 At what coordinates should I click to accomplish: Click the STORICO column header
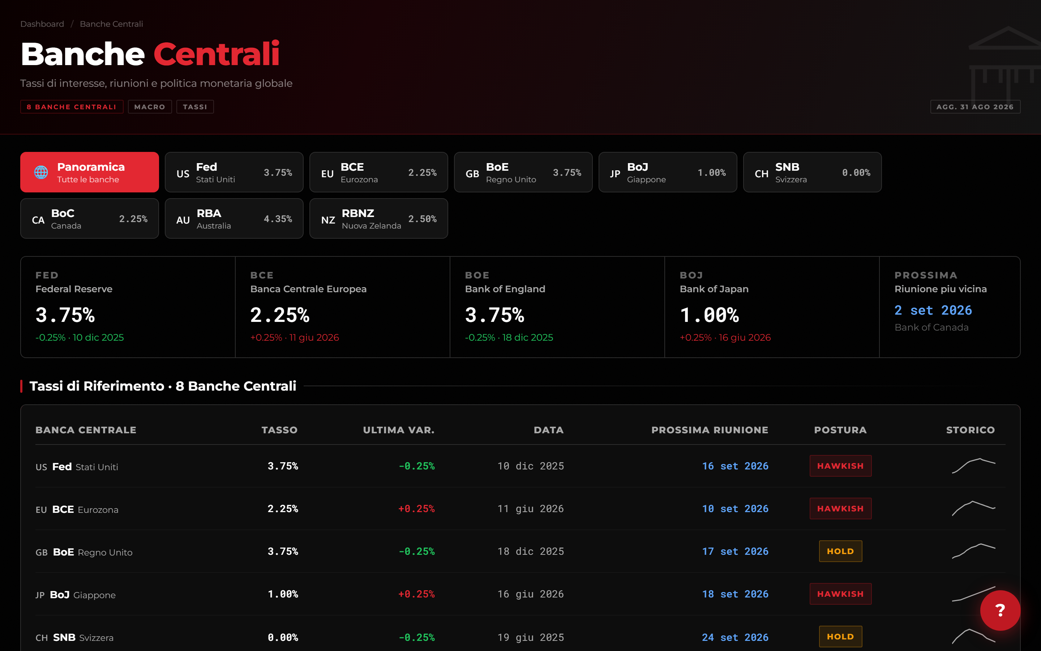pos(971,430)
